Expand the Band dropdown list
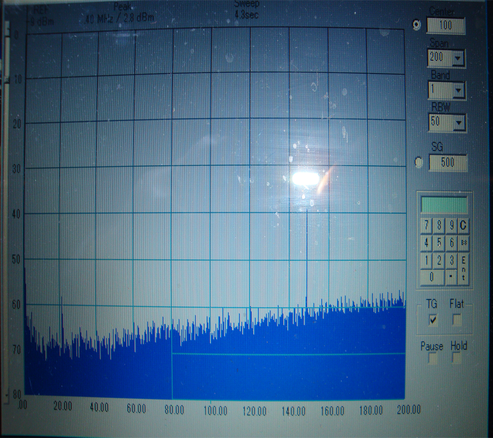The height and width of the screenshot is (438, 493). pyautogui.click(x=458, y=90)
